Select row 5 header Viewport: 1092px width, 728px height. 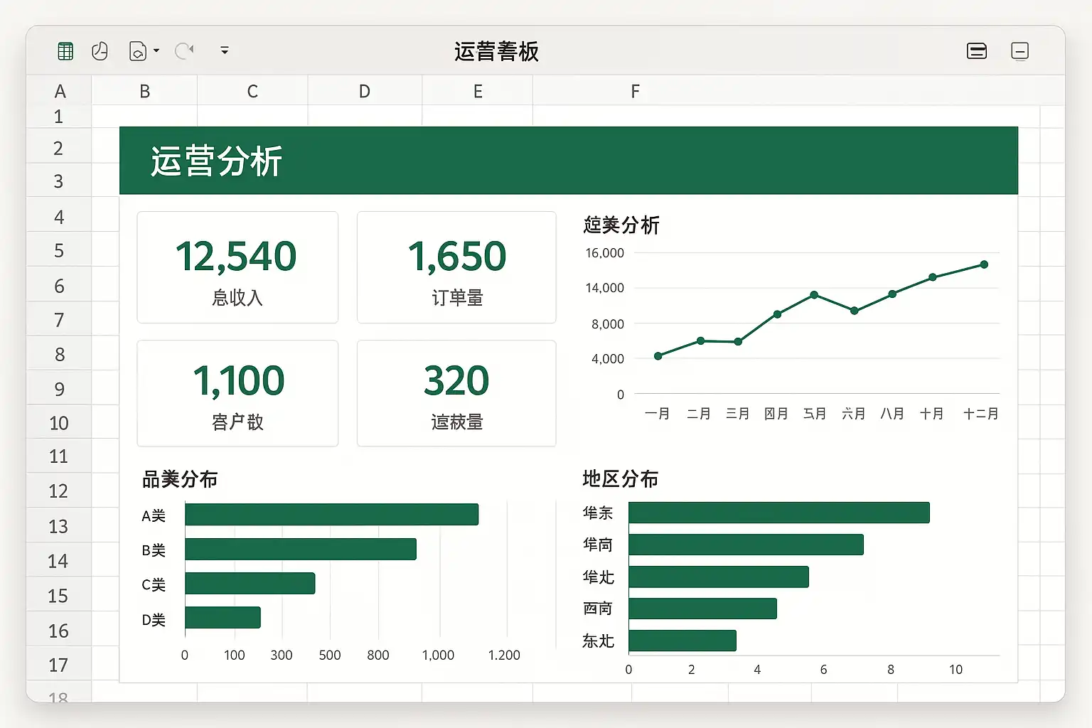pos(59,251)
